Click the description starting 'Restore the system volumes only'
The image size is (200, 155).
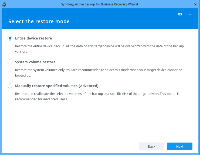[99, 72]
